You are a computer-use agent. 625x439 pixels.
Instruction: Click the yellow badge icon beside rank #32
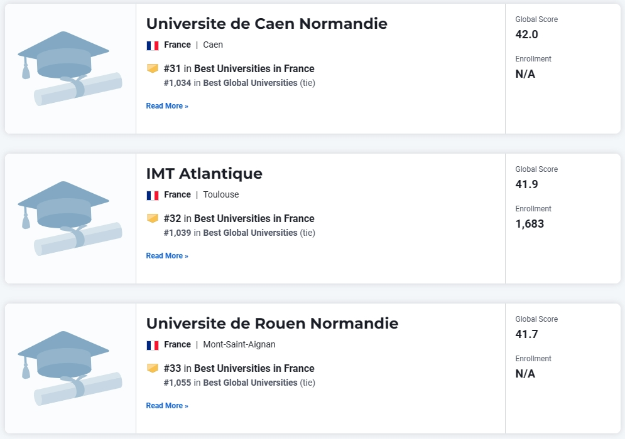tap(152, 218)
